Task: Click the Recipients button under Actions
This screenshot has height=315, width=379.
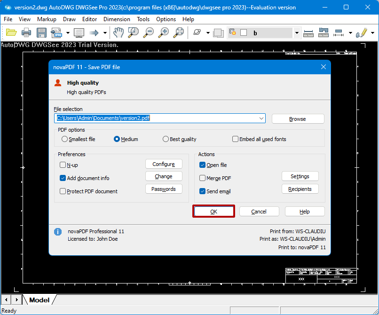Action: (x=300, y=189)
